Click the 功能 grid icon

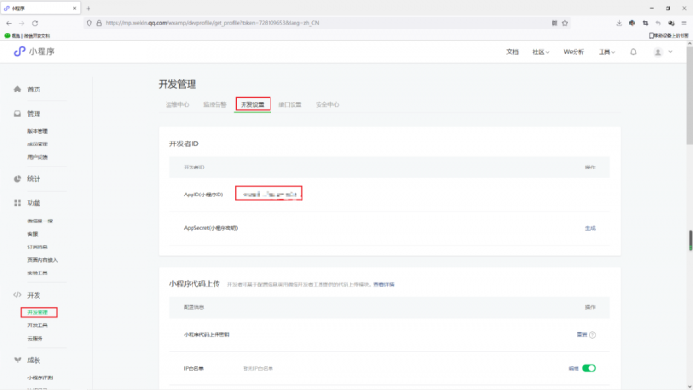pos(17,203)
